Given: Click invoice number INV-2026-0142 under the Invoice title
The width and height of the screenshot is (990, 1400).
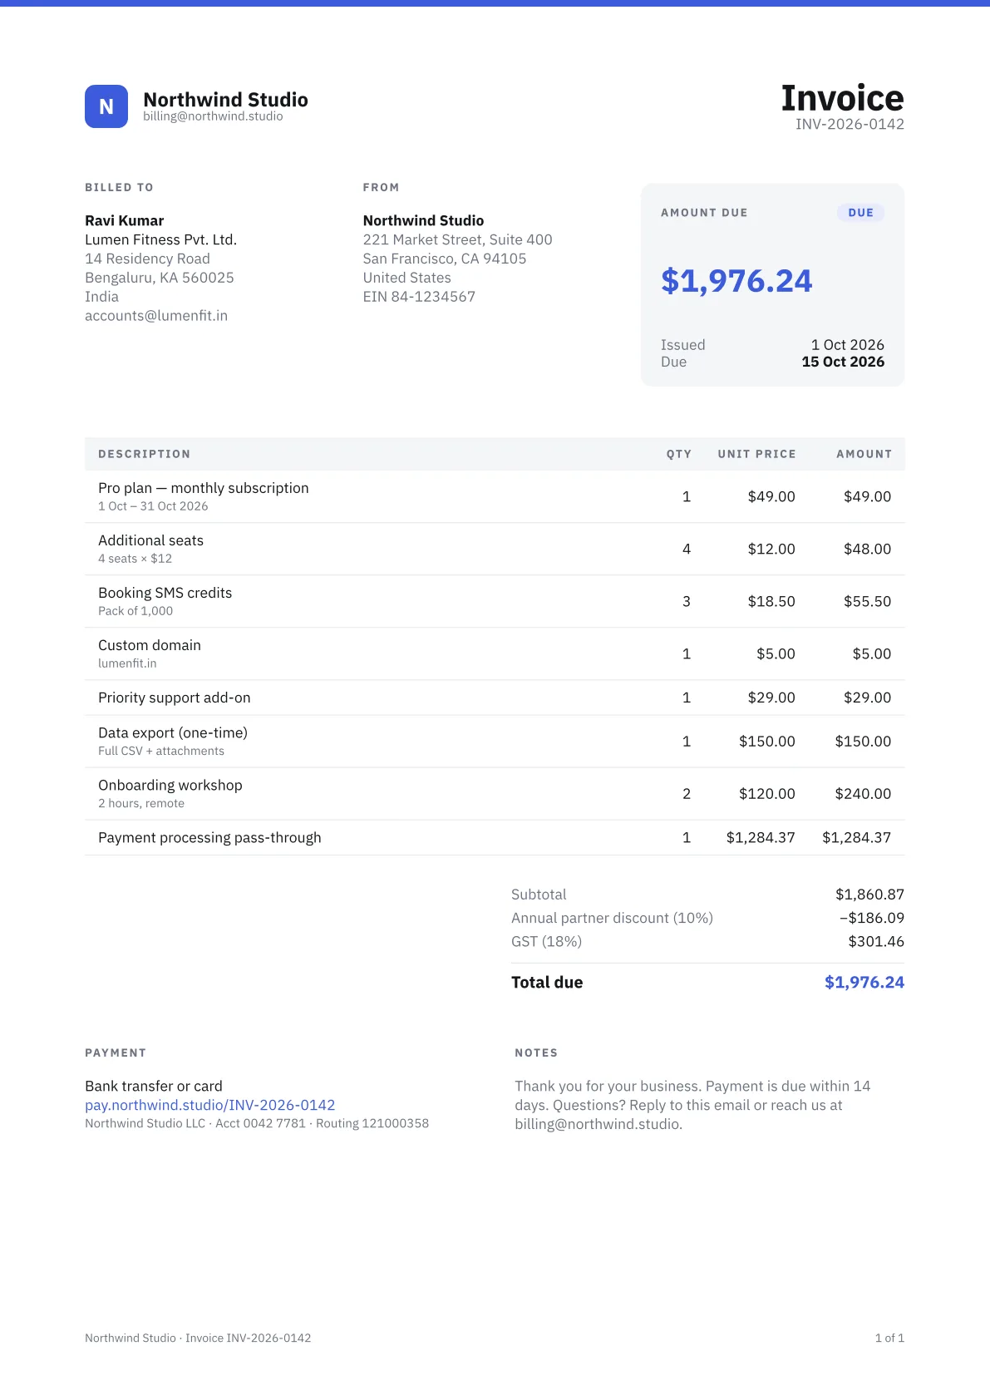Looking at the screenshot, I should pyautogui.click(x=850, y=124).
